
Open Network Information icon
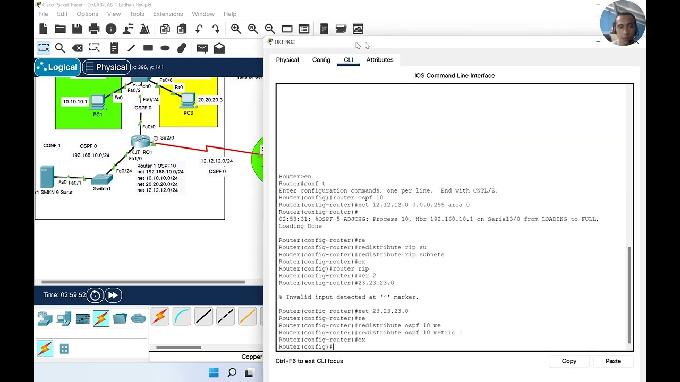pos(111,29)
